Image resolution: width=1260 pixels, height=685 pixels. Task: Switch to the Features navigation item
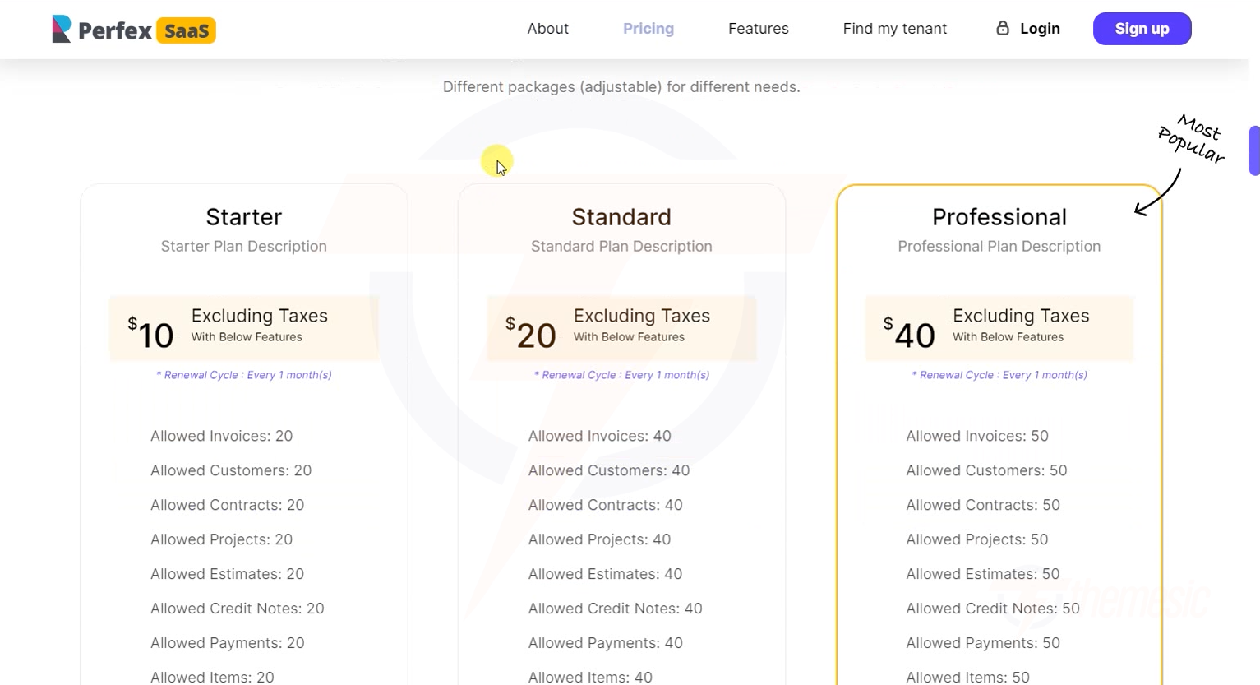[757, 28]
